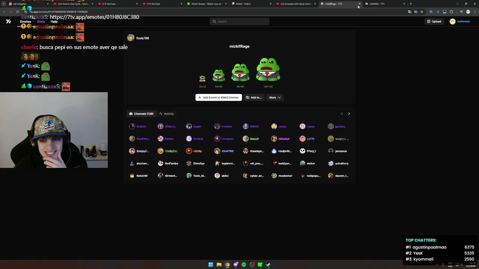Select the Channels (129) tab

pos(141,114)
